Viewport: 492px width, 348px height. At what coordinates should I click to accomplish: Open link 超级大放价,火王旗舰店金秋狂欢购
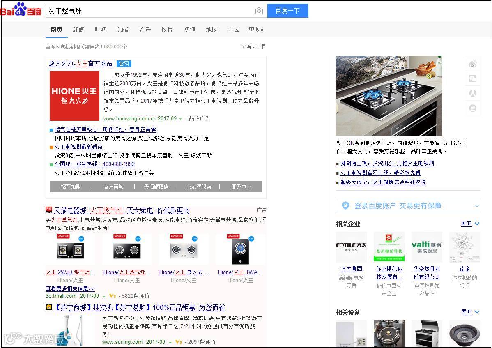[383, 182]
